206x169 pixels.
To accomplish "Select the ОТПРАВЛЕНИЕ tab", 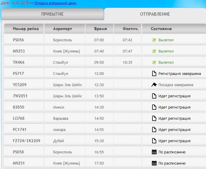I will [x=155, y=14].
